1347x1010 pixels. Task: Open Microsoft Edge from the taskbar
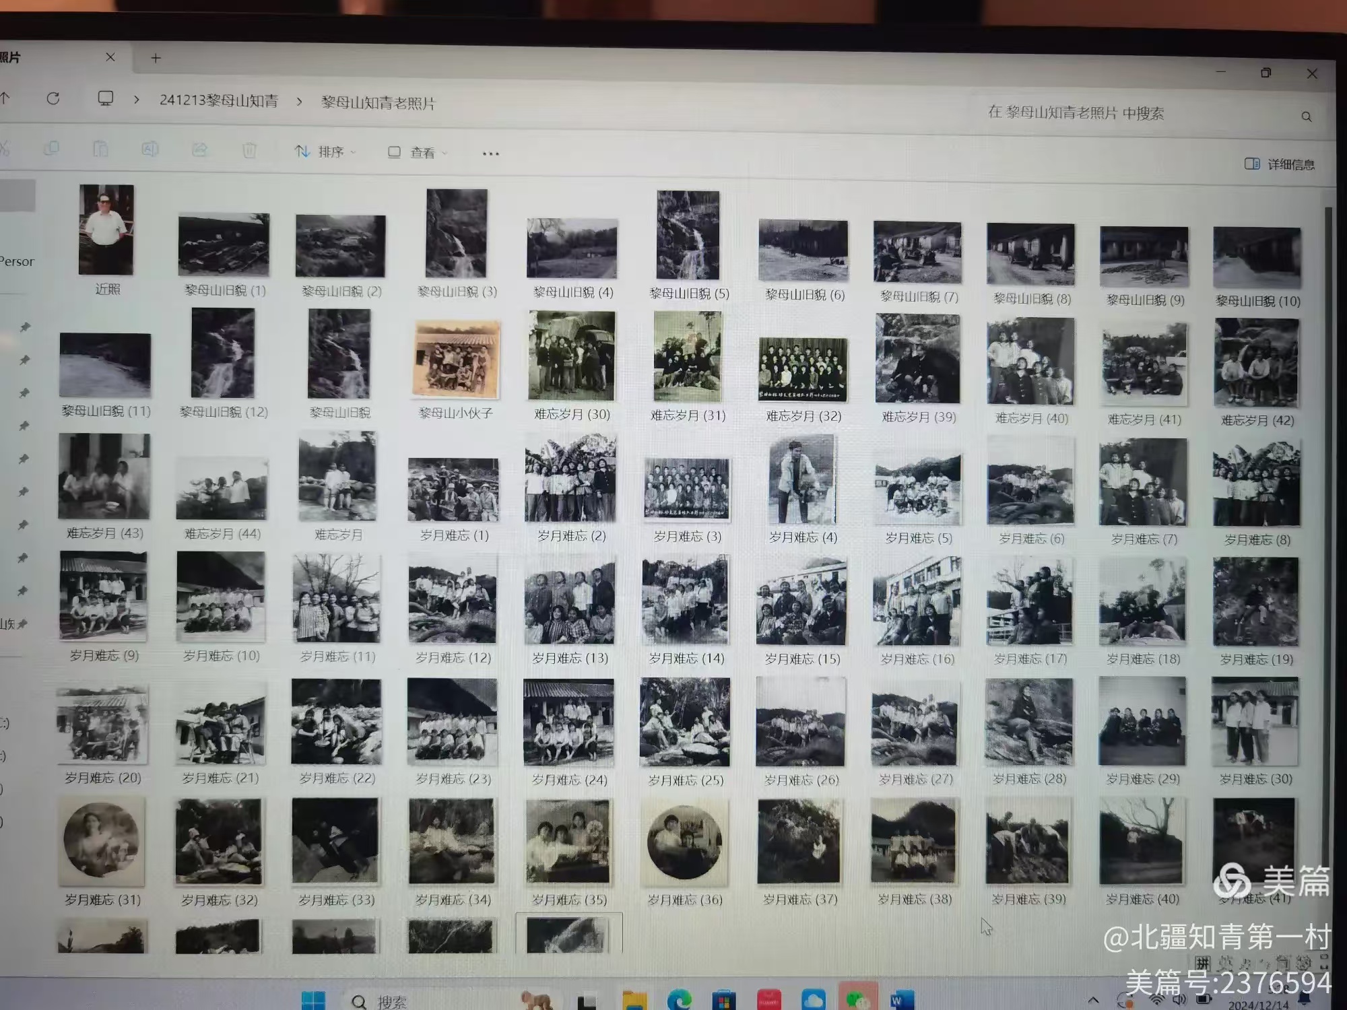(679, 1000)
